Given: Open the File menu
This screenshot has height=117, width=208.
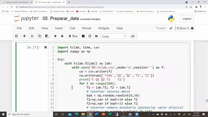Looking at the screenshot, I should 19,28.
